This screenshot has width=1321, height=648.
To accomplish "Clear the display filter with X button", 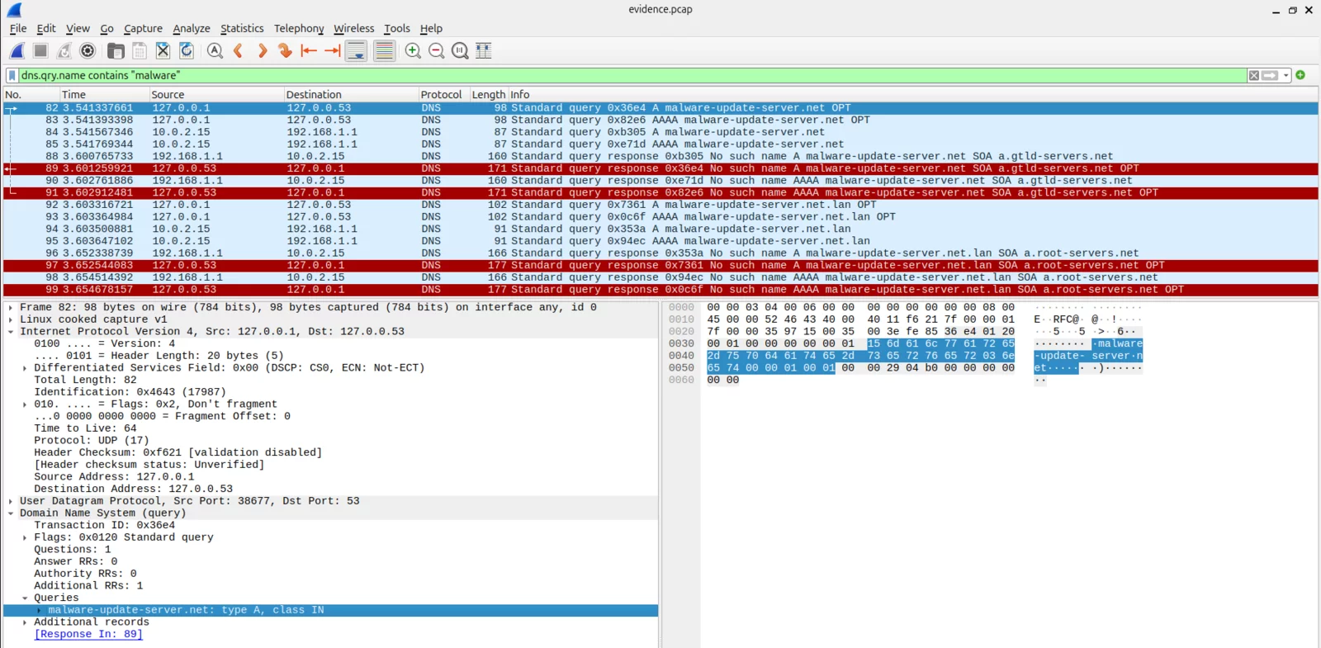I will click(x=1254, y=75).
